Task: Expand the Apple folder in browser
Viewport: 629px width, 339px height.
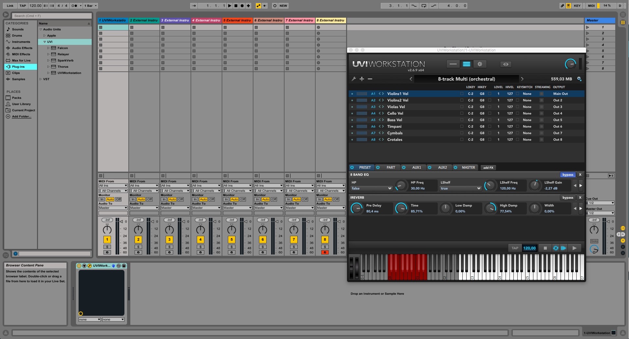Action: [x=45, y=36]
